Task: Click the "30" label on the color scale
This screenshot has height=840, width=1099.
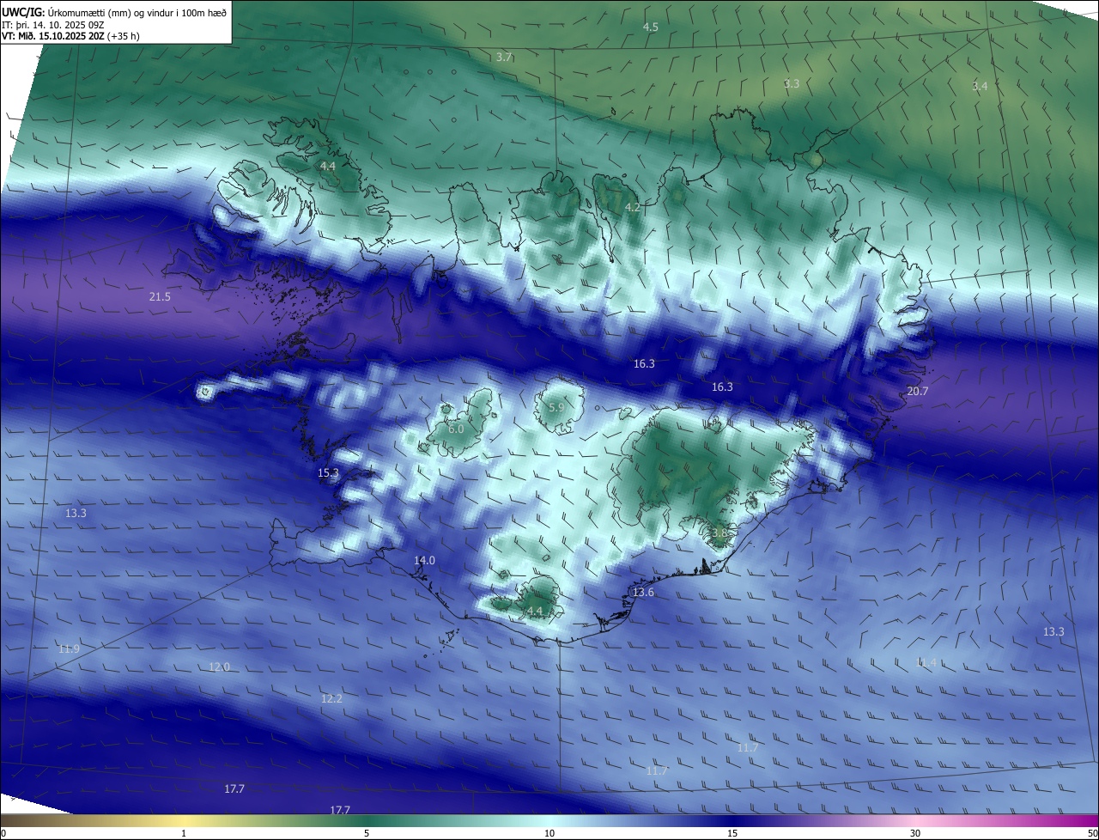Action: (x=915, y=833)
